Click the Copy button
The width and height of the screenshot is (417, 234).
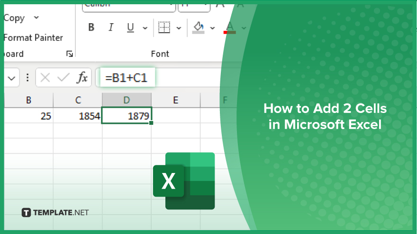(x=14, y=18)
